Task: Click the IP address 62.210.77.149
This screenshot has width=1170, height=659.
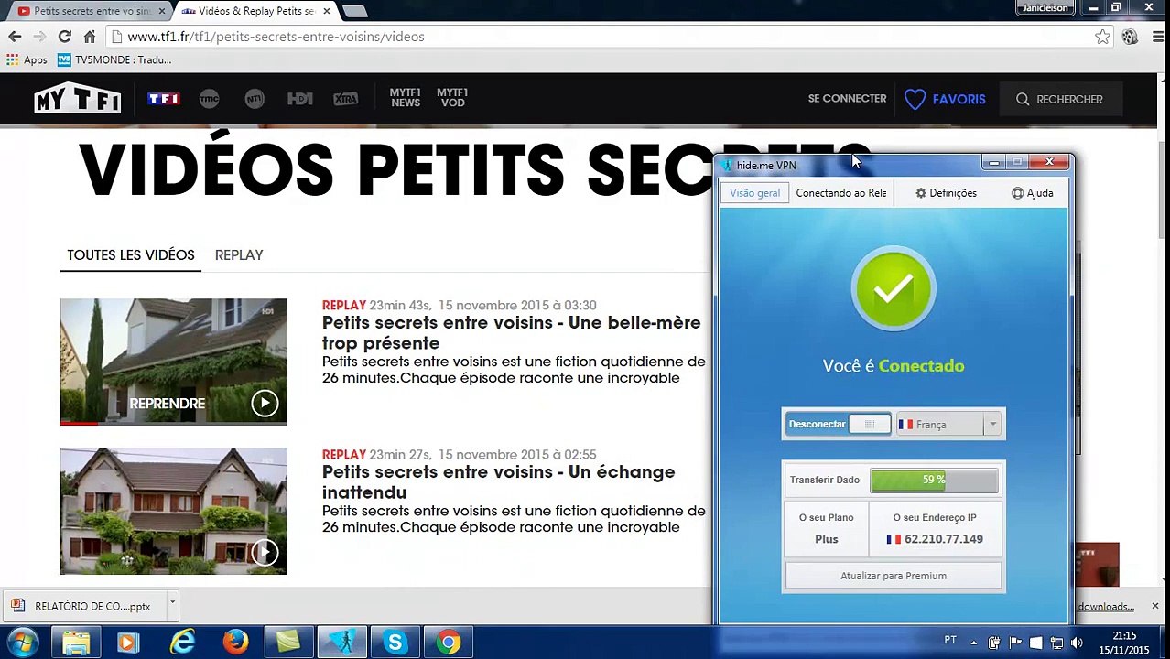Action: coord(943,539)
